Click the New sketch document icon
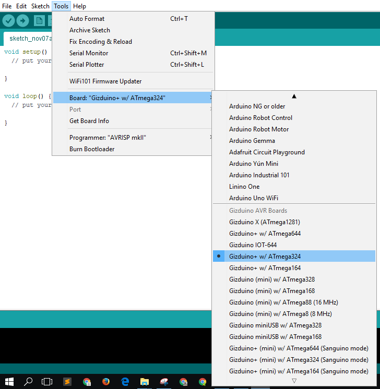The width and height of the screenshot is (380, 389). click(x=39, y=20)
